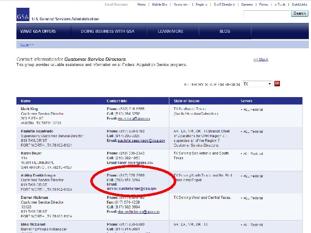Open the Mobile Site link
The height and width of the screenshot is (233, 311).
tap(160, 4)
